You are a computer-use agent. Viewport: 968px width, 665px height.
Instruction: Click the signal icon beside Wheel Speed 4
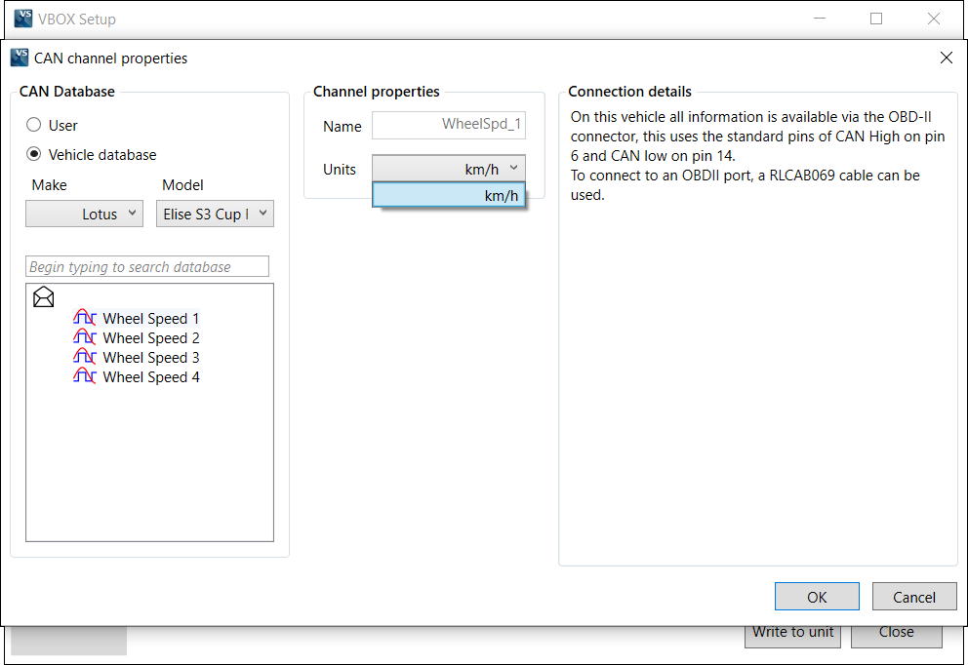(x=85, y=376)
